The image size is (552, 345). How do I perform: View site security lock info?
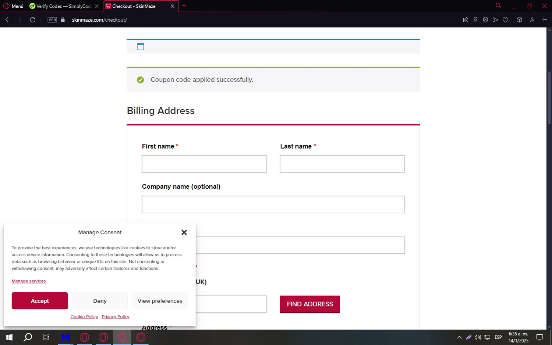click(63, 19)
